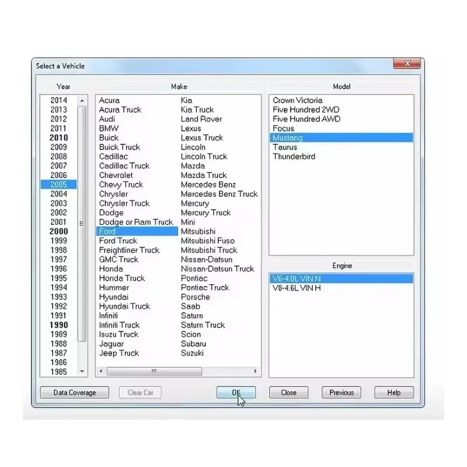Click the Close button
467x467 pixels.
coord(288,392)
